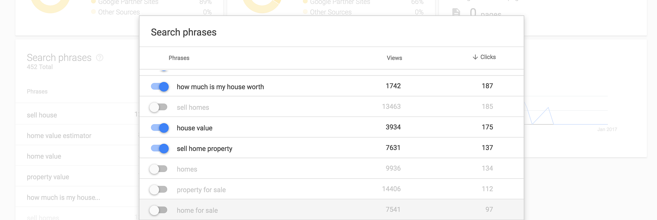Select 'home value estimator' in the phrase list
657x220 pixels.
click(59, 136)
